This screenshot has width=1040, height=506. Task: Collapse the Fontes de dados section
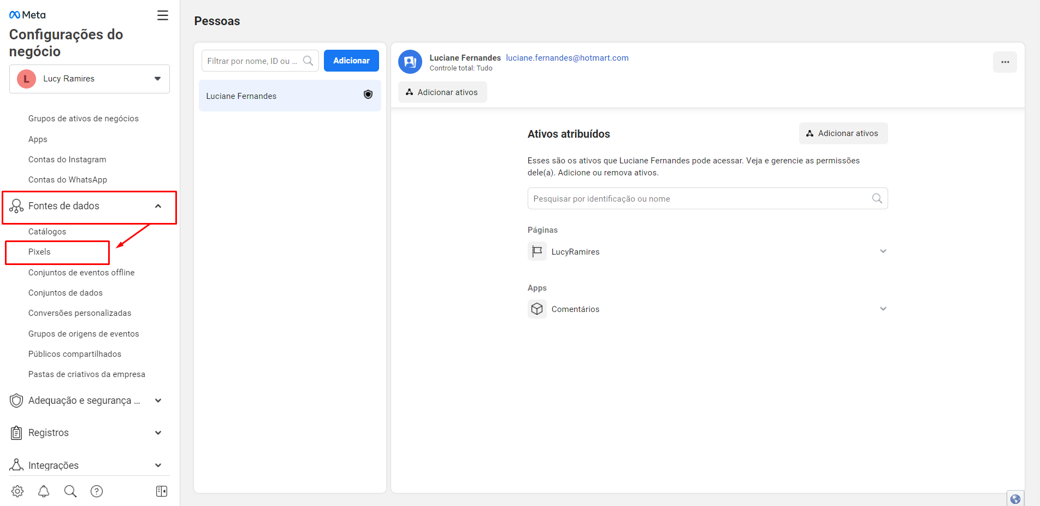(x=158, y=206)
